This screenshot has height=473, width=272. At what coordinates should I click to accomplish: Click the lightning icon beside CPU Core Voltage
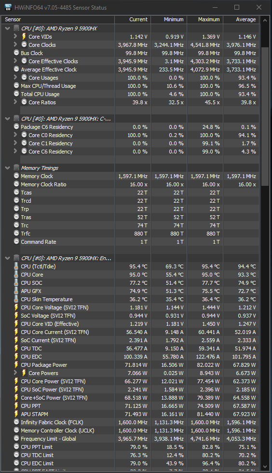(16, 307)
